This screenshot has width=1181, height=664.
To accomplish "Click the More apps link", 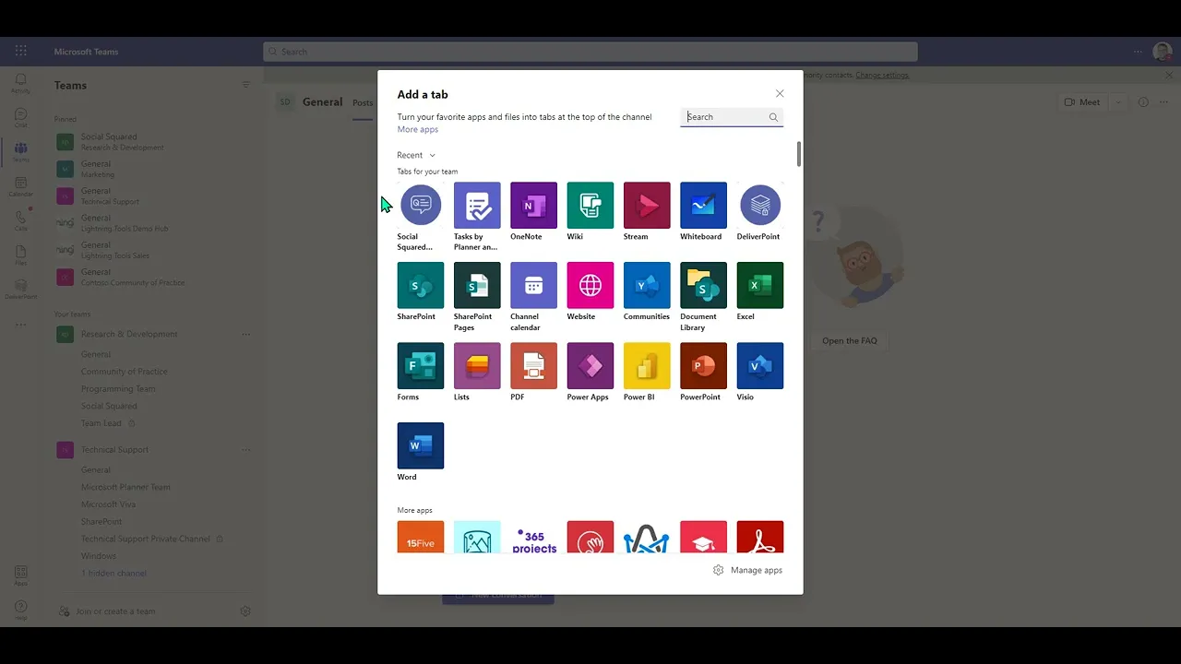I will pos(417,129).
